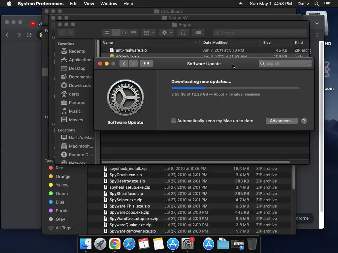This screenshot has height=253, width=338.
Task: Open Safari from the Dock
Action: [129, 244]
